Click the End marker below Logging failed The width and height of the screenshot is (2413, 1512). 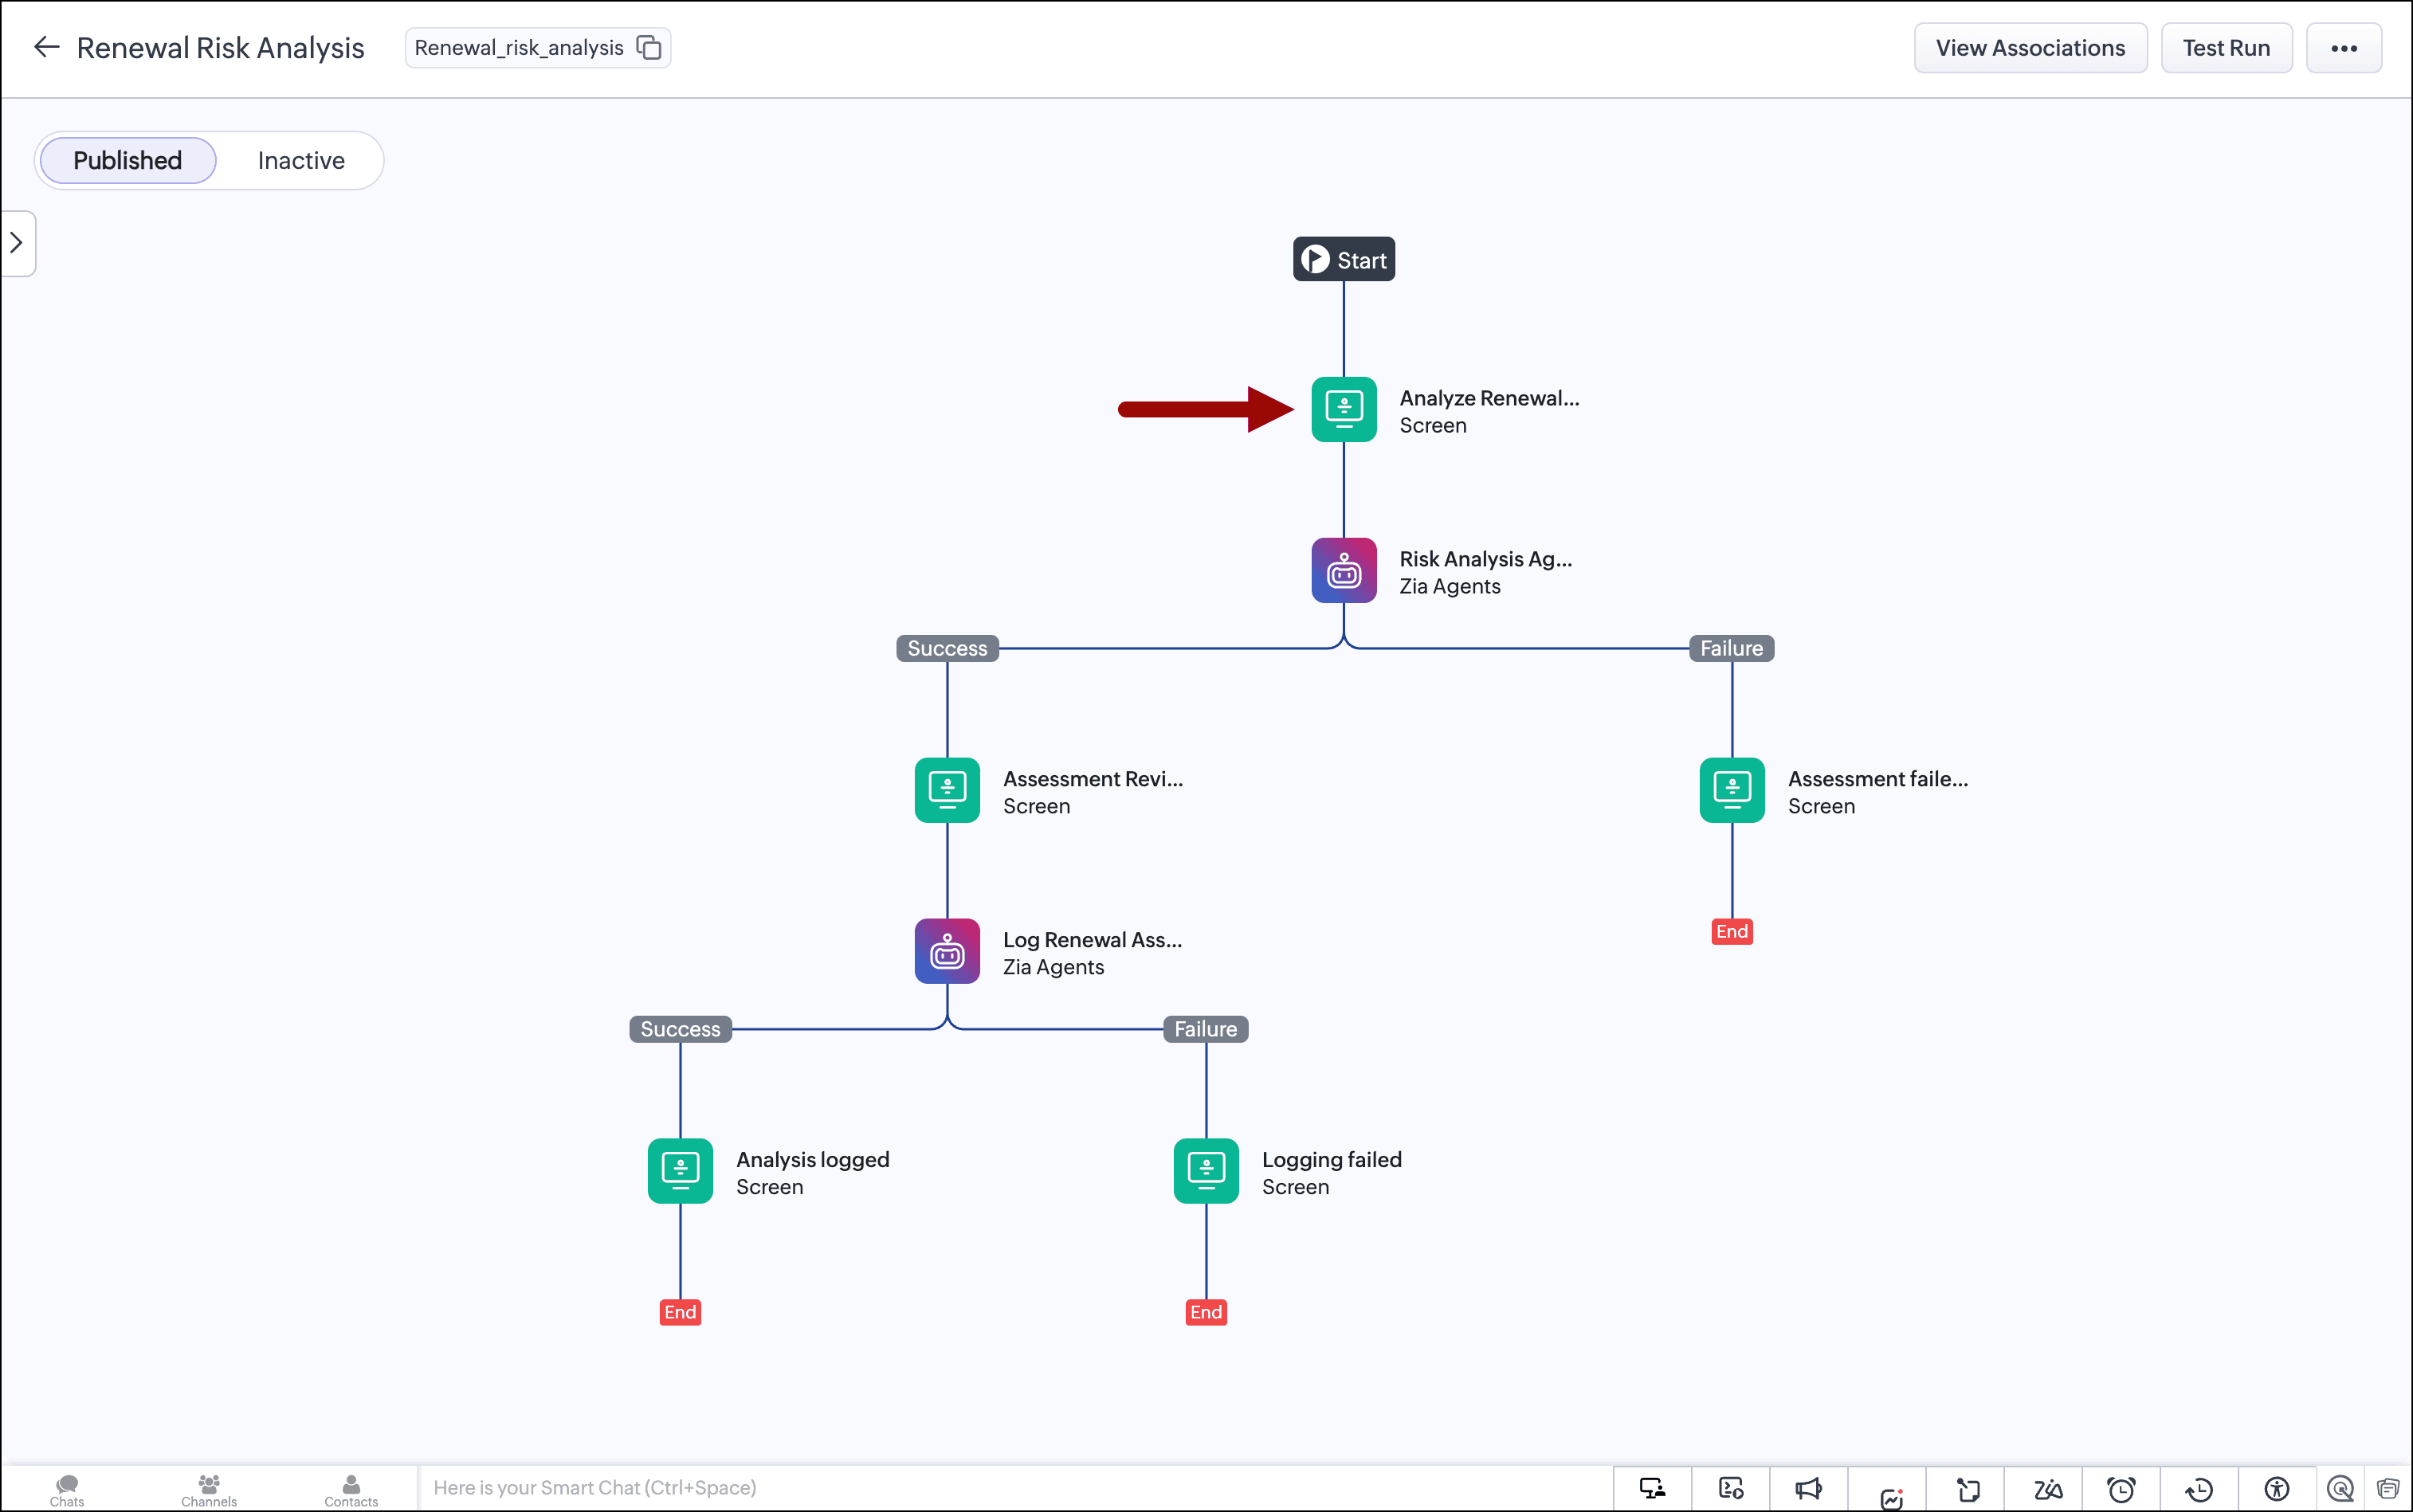pos(1206,1312)
